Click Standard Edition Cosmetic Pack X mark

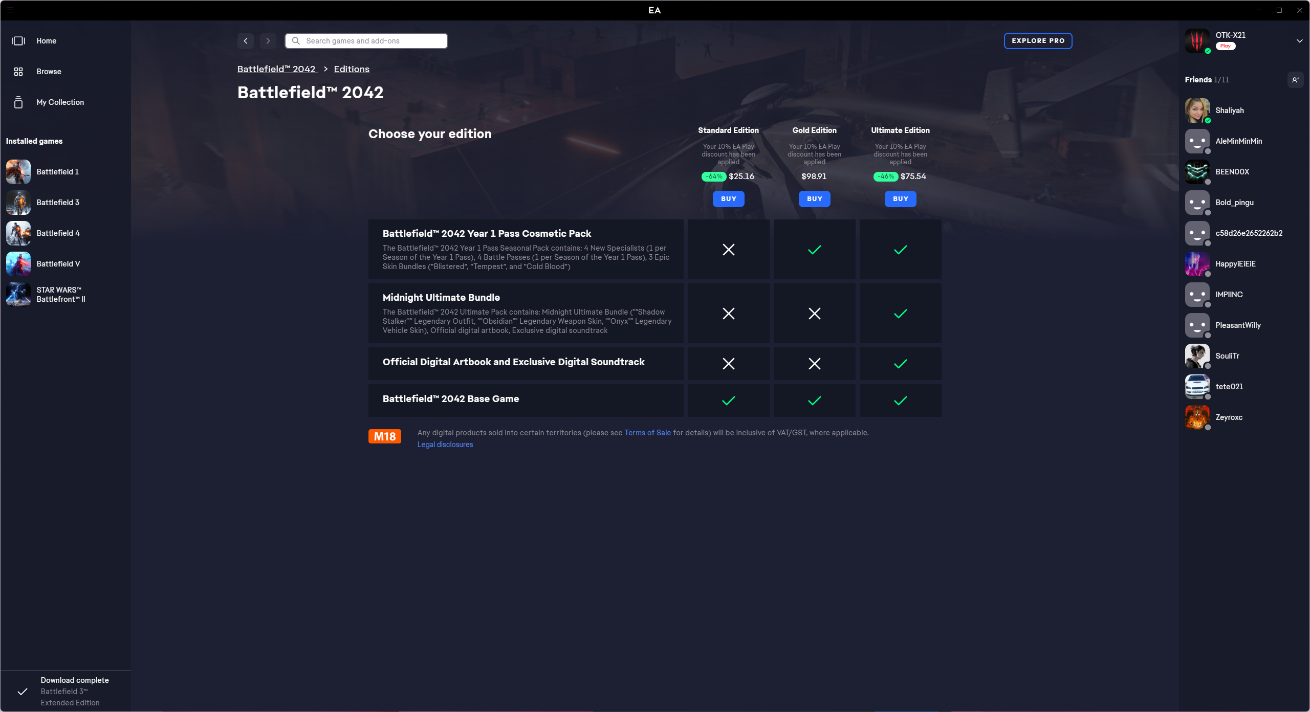[729, 250]
